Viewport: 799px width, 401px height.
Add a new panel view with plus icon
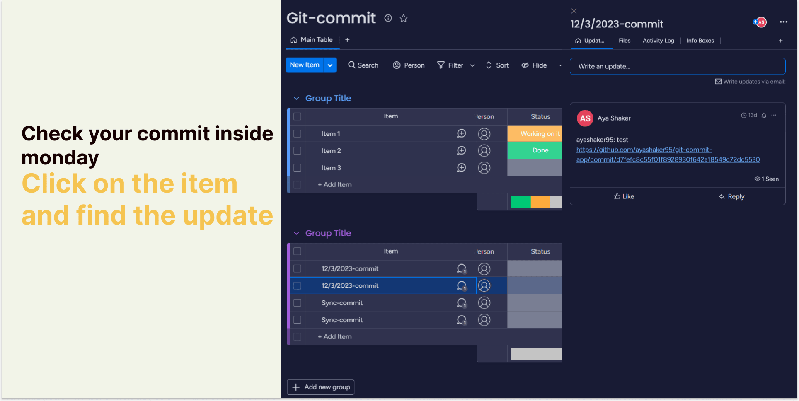pos(781,41)
